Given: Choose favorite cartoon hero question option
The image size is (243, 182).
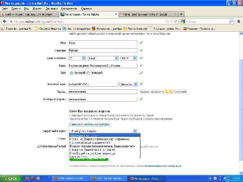Looking at the screenshot, I should coord(105,139).
